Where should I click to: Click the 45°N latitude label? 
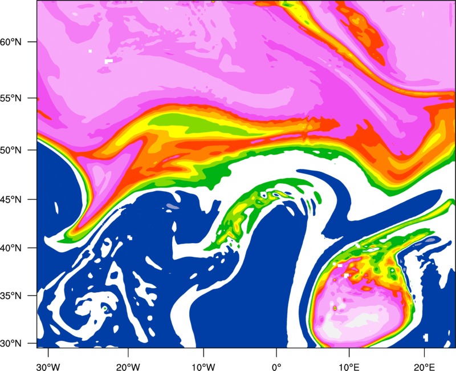pos(11,199)
